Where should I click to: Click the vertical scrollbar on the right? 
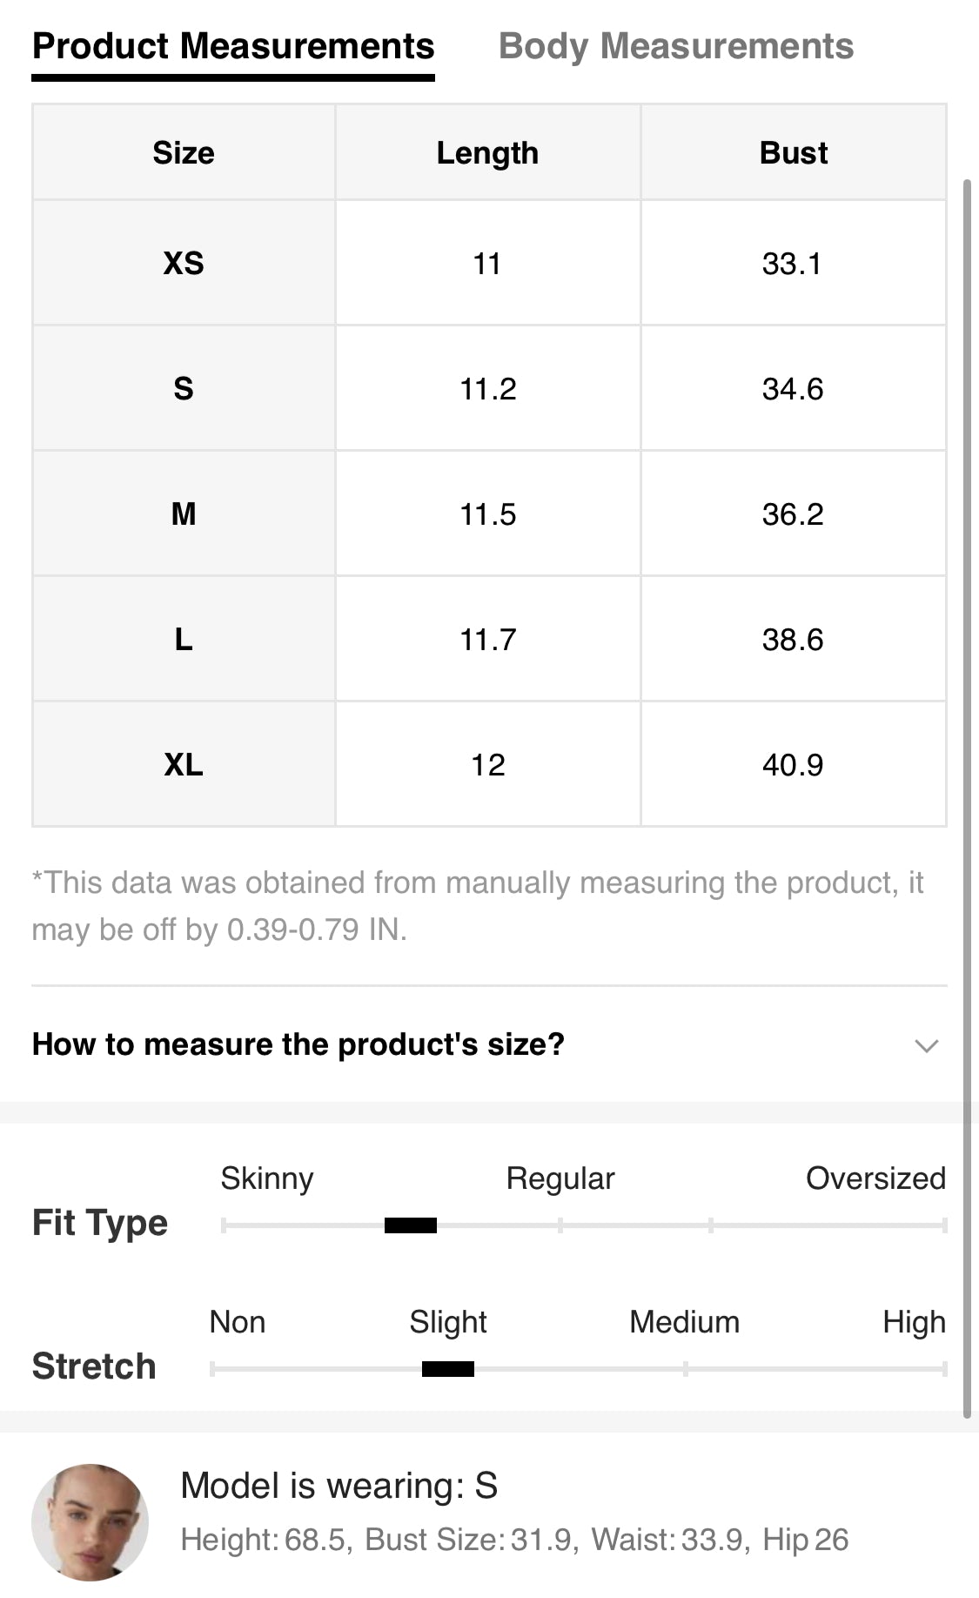pyautogui.click(x=967, y=799)
